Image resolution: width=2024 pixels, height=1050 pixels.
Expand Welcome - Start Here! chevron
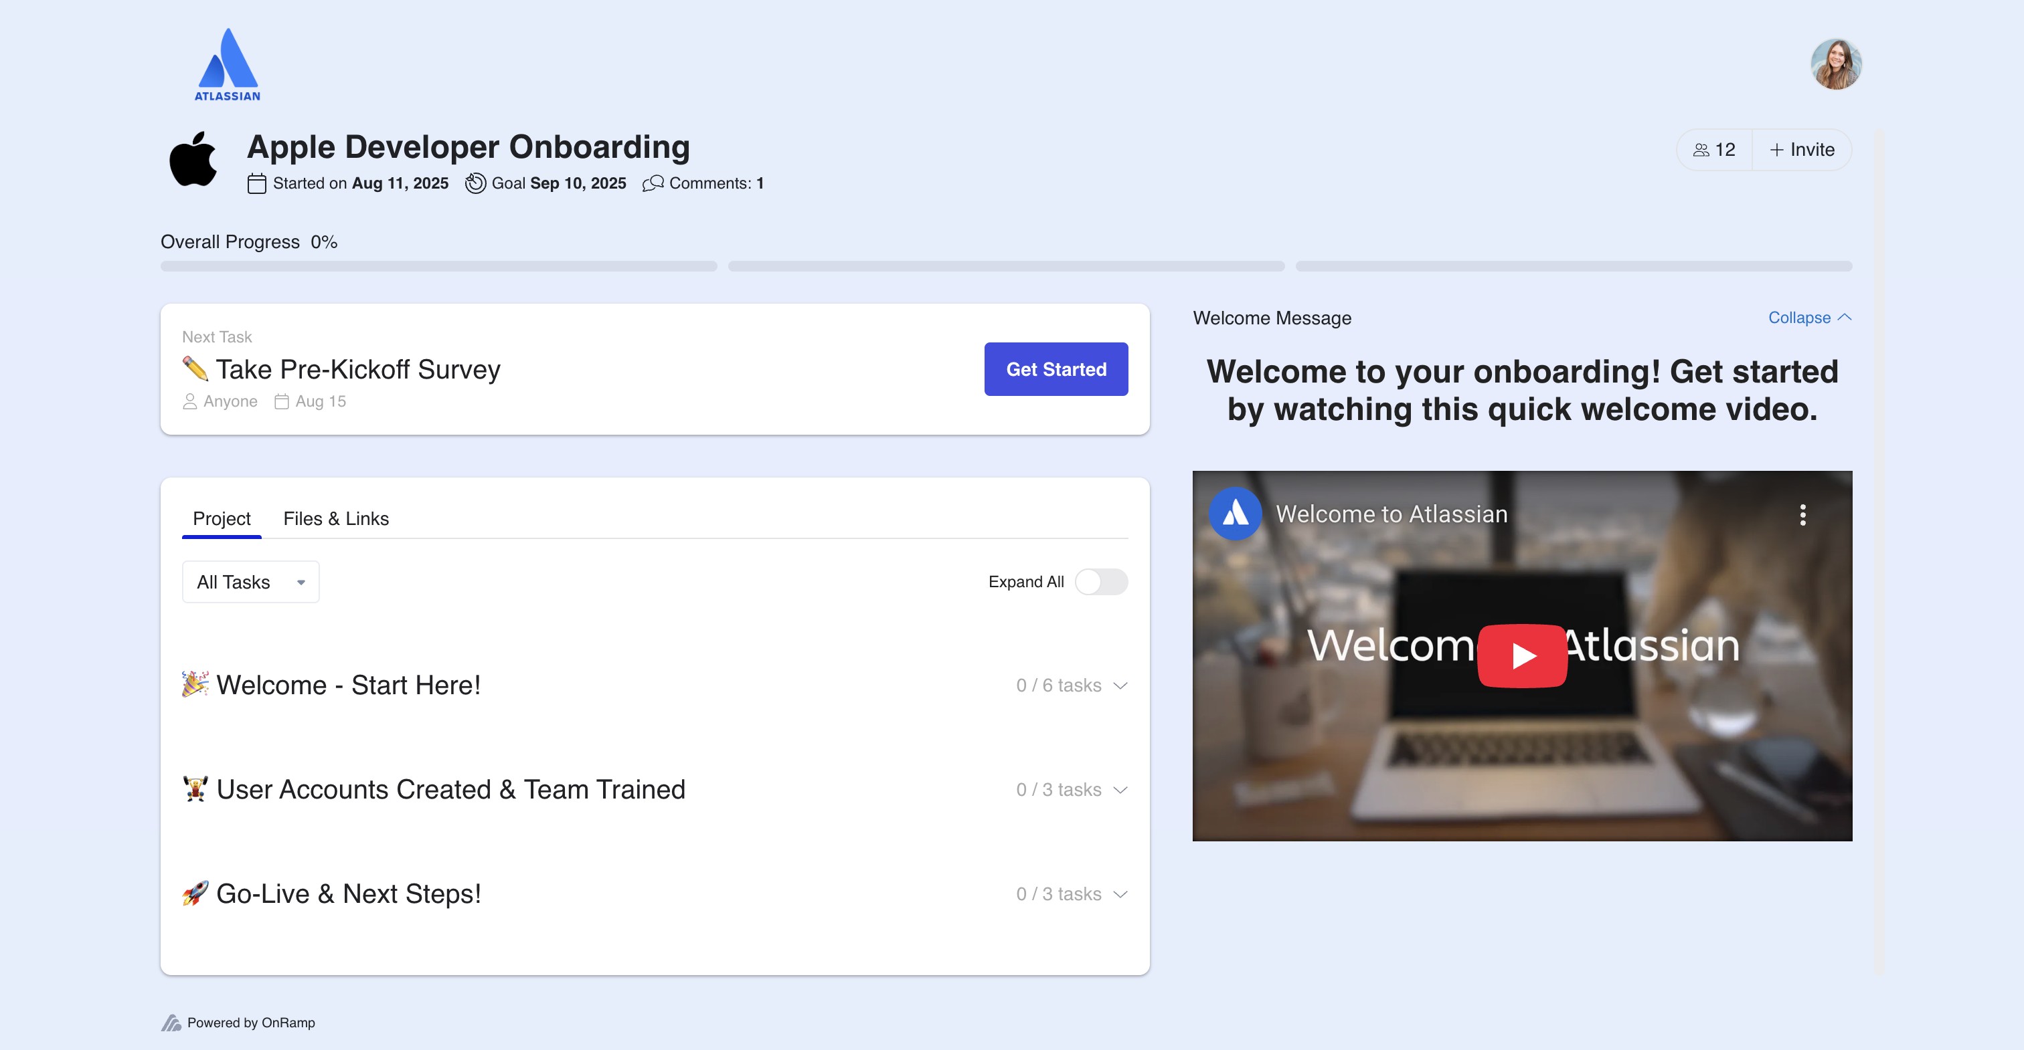(x=1120, y=686)
